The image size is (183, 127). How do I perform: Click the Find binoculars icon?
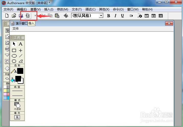pos(66,16)
